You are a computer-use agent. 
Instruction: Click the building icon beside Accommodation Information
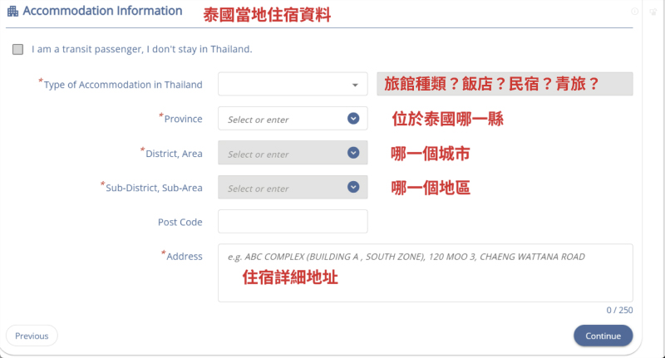click(x=12, y=11)
